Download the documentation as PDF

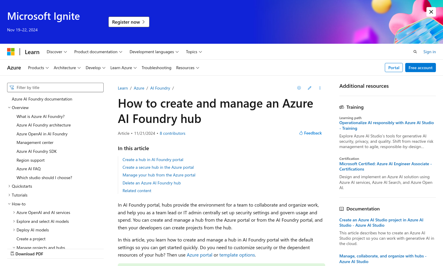point(27,254)
